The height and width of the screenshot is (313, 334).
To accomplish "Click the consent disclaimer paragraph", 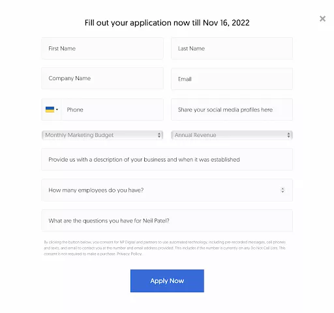I will pos(165,248).
